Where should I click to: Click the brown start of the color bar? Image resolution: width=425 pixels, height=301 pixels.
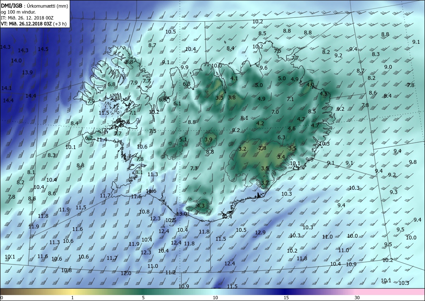[x=6, y=292]
